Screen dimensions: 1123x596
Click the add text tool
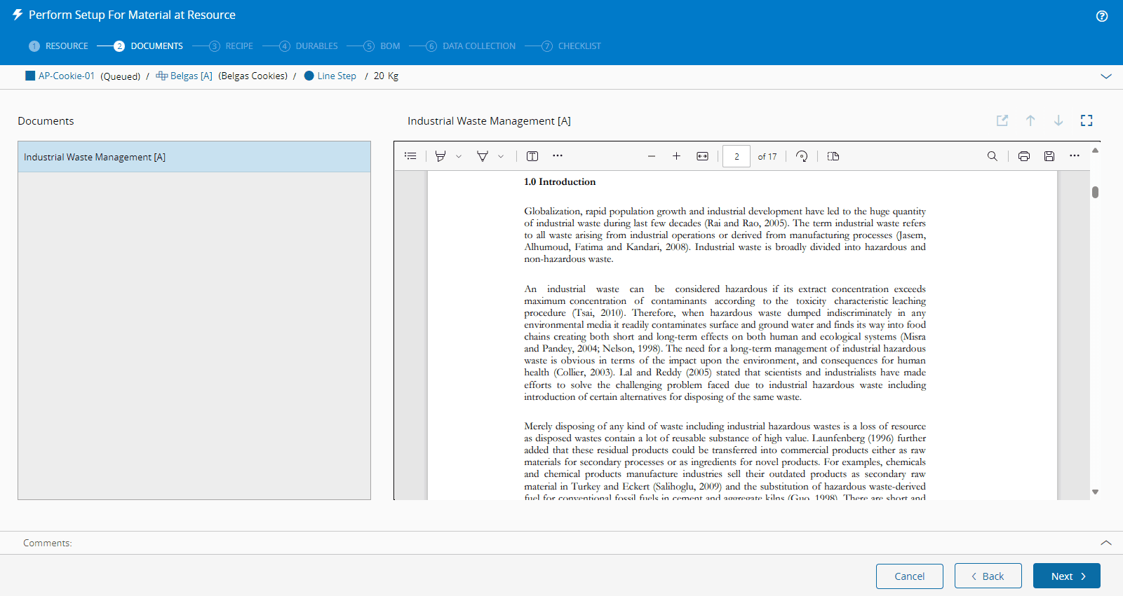(532, 156)
